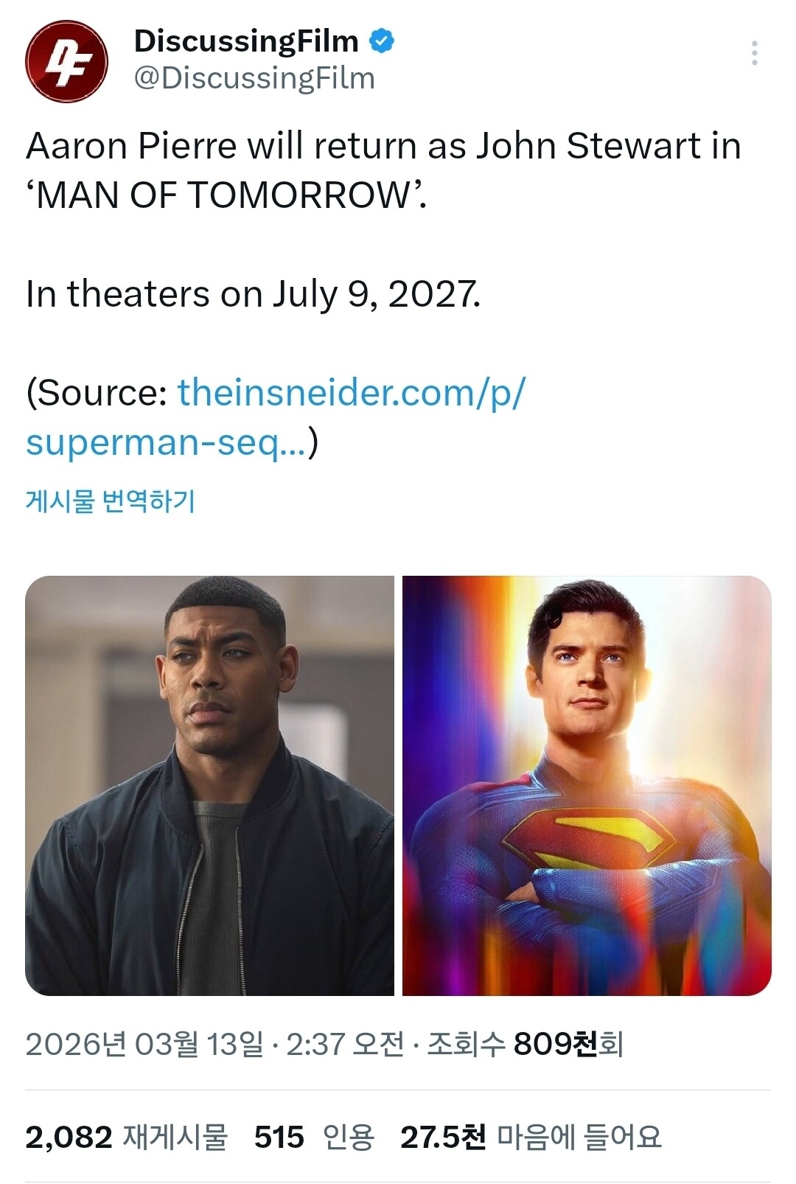Click the @DiscussingFilm handle

point(254,78)
